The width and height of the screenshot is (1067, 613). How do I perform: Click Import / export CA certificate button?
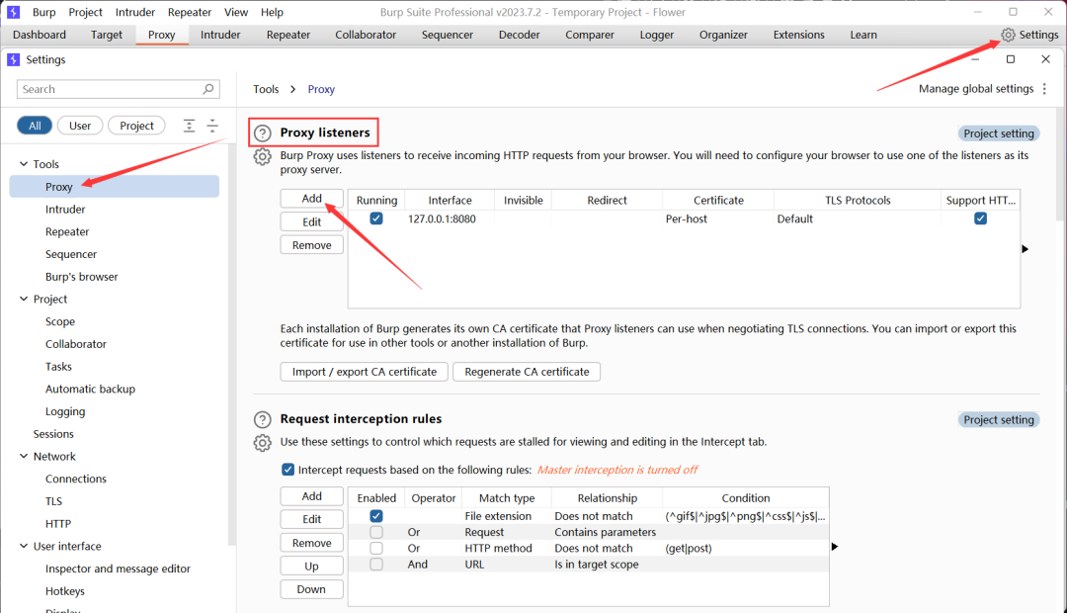pos(364,372)
